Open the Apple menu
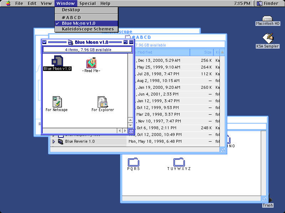This screenshot has height=213, width=285. 8,4
